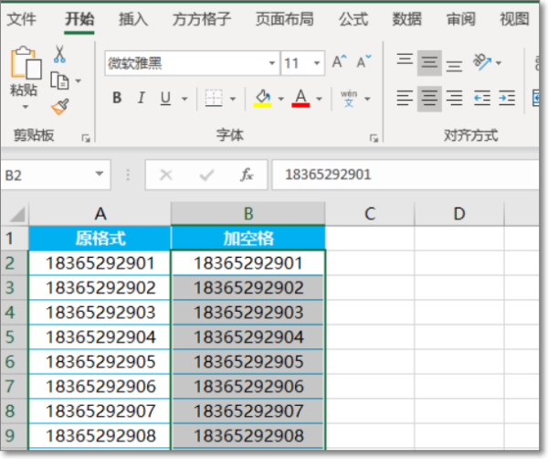Viewport: 548px width, 459px height.
Task: Switch to the 页面布局 tab
Action: click(284, 19)
